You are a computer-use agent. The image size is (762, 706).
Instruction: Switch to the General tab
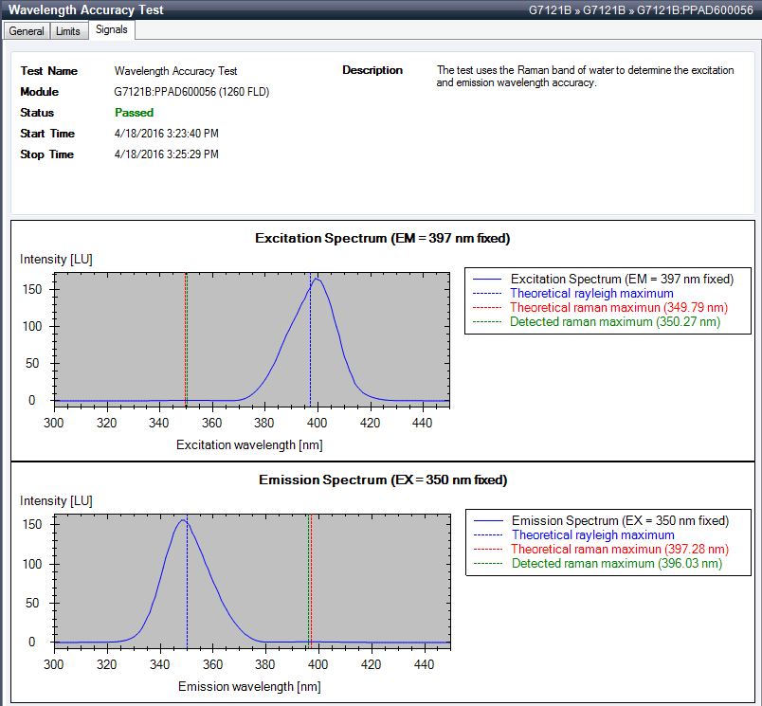26,30
